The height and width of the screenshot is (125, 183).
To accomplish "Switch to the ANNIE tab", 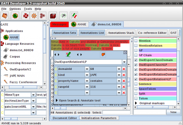I will pos(79,24).
